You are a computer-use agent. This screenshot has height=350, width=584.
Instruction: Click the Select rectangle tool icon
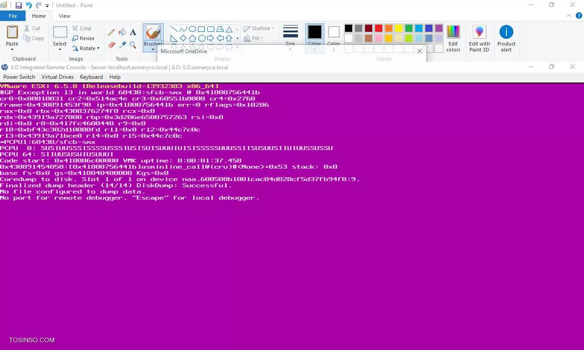tap(60, 32)
